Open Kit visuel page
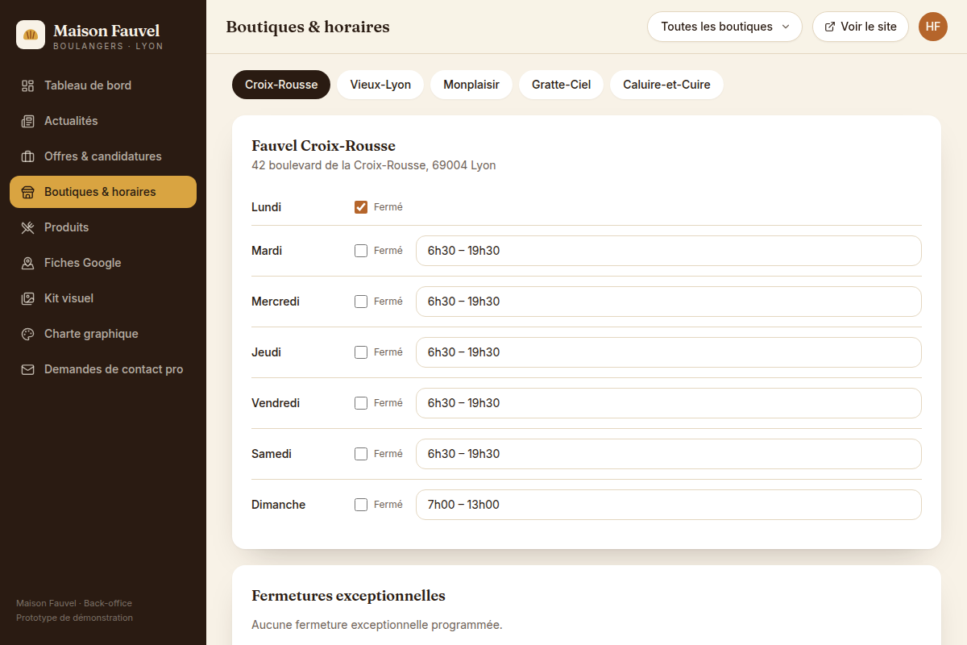Screen dimensions: 967x645 coord(103,298)
